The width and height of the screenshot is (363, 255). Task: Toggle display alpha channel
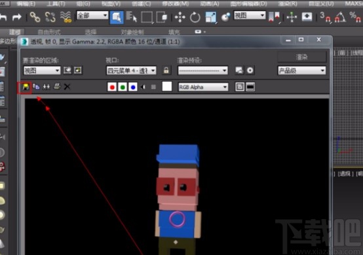coord(143,87)
